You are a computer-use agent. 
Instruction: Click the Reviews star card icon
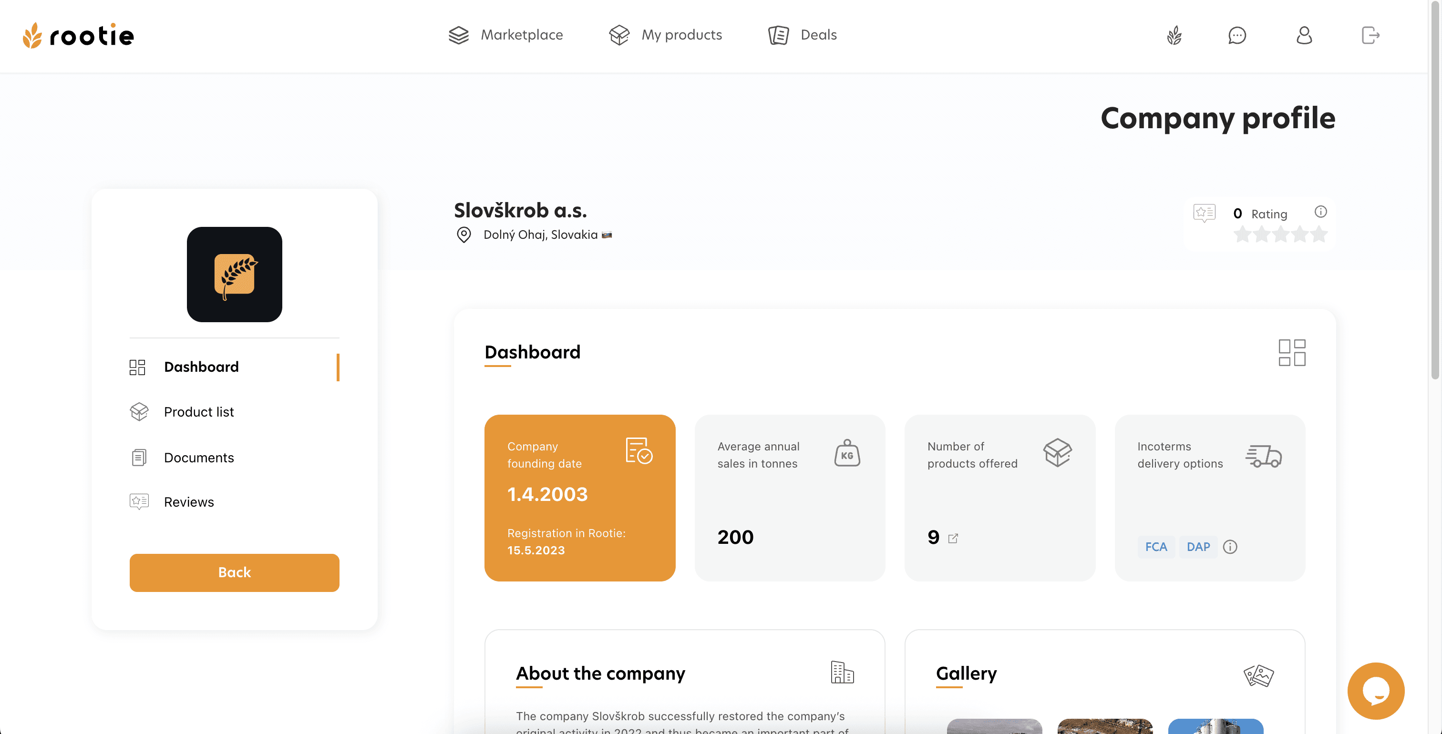coord(139,502)
